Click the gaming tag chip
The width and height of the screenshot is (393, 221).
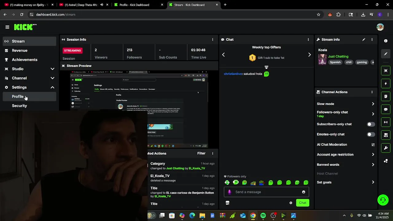[362, 62]
